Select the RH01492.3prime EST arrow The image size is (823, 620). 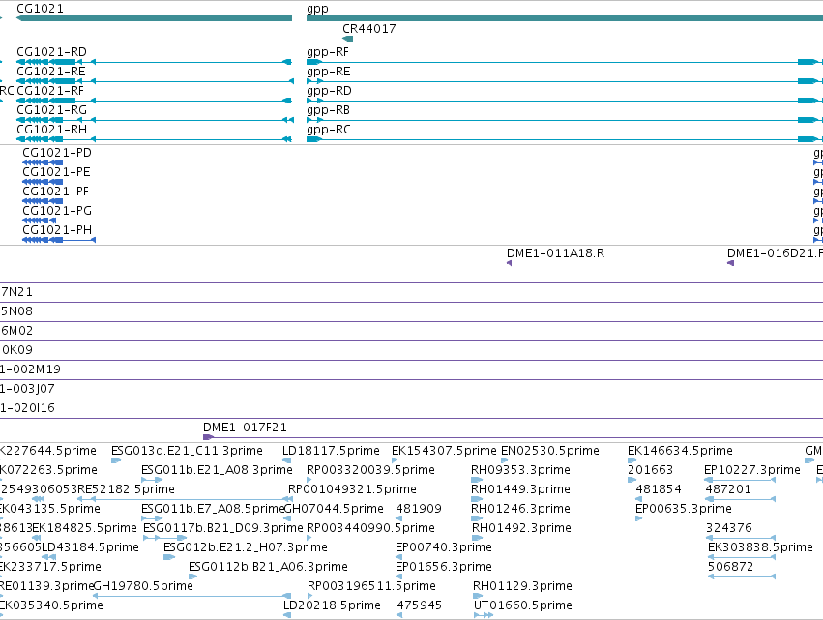click(x=477, y=538)
